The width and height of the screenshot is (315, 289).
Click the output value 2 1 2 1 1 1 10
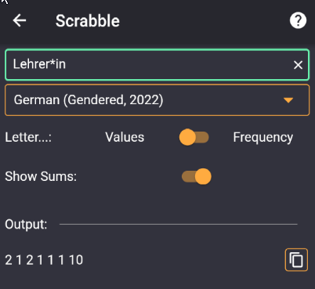tap(44, 260)
